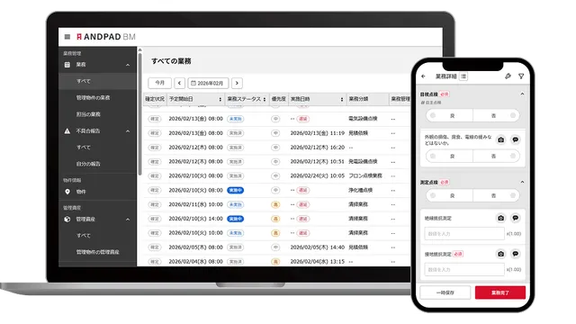Click 実施日時 2026/02/13(金) 11:19
The width and height of the screenshot is (576, 324).
coord(318,133)
